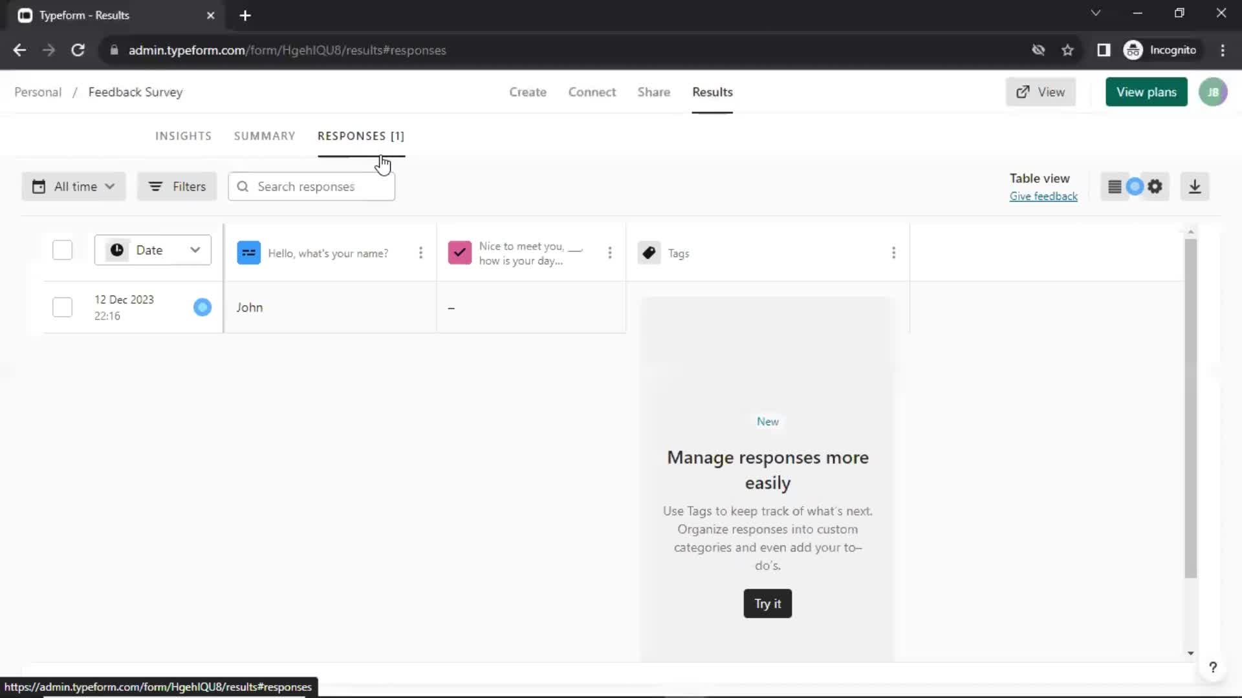1242x698 pixels.
Task: Focus the Search responses field
Action: pyautogui.click(x=311, y=187)
